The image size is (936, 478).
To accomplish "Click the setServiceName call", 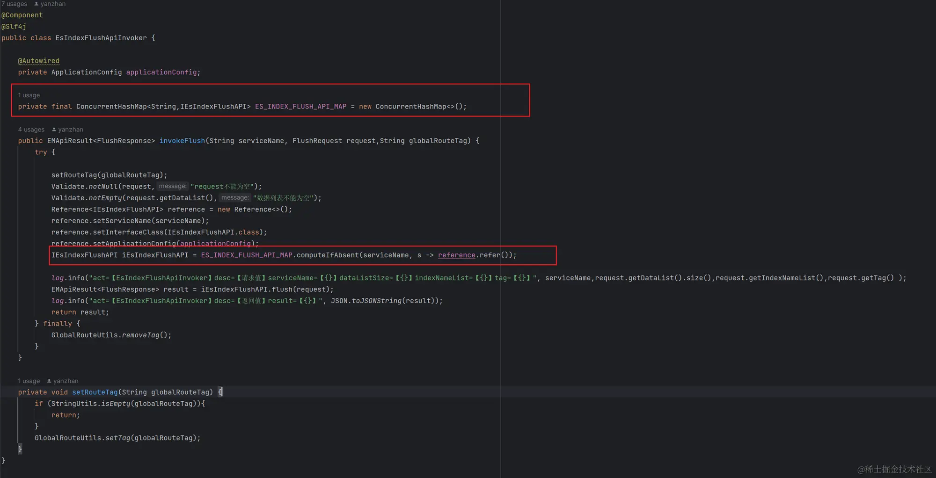I will [x=122, y=221].
